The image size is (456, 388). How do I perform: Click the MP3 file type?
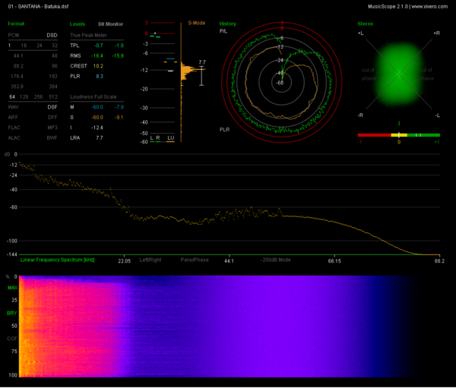coord(52,128)
